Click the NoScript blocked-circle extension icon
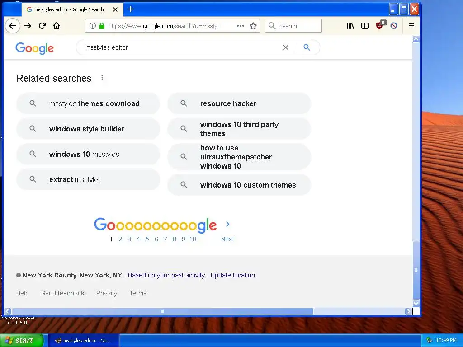 tap(394, 26)
